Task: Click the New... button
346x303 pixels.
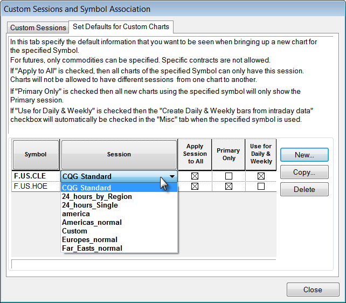Action: (x=305, y=155)
